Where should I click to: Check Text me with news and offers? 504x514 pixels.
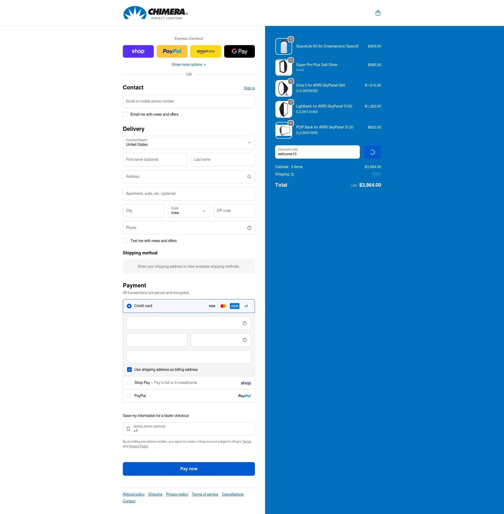pyautogui.click(x=125, y=240)
